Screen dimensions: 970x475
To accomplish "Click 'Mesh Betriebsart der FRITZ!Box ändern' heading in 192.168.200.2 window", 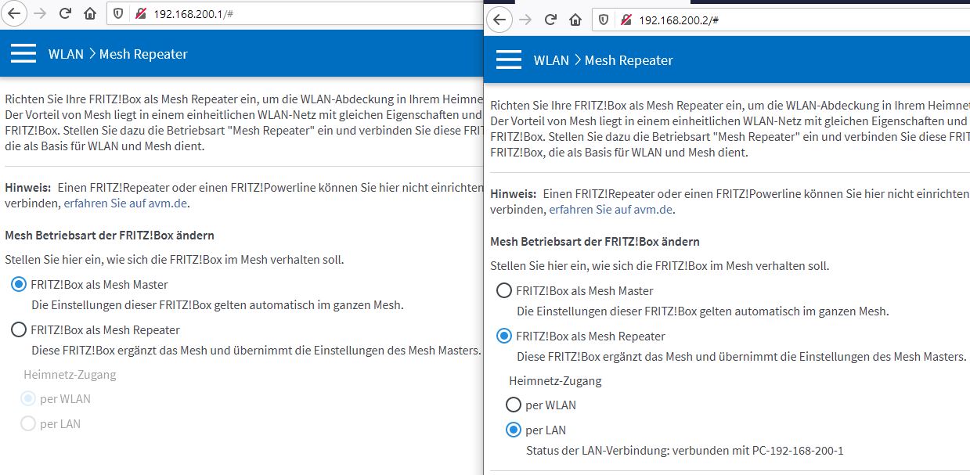I will tap(595, 241).
